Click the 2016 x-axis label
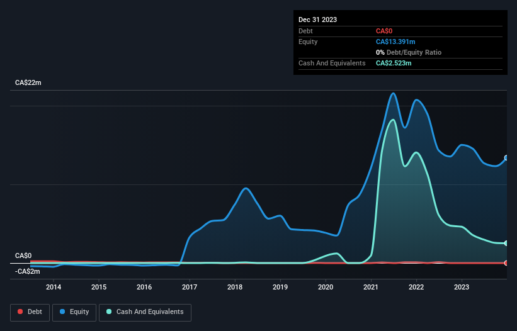This screenshot has height=331, width=517. 144,287
